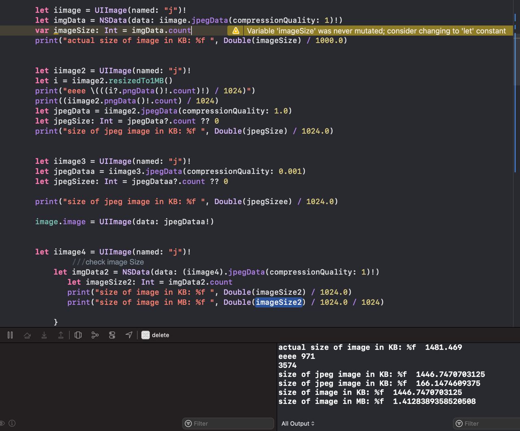The height and width of the screenshot is (431, 520).
Task: Click 'let iimage4' declaration line
Action: point(113,252)
